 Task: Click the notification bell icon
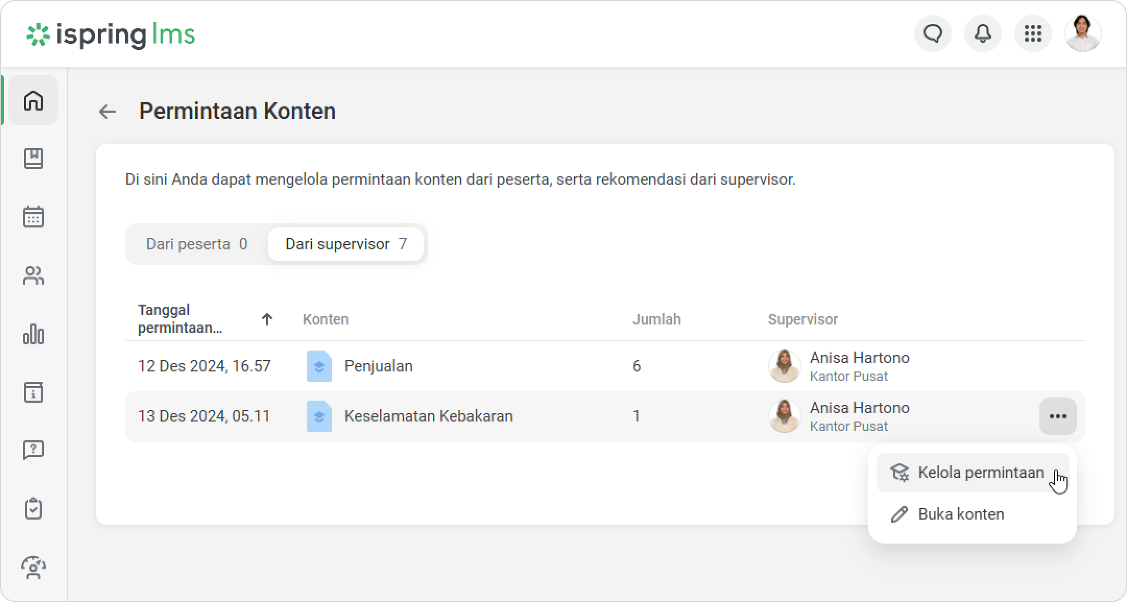[982, 34]
